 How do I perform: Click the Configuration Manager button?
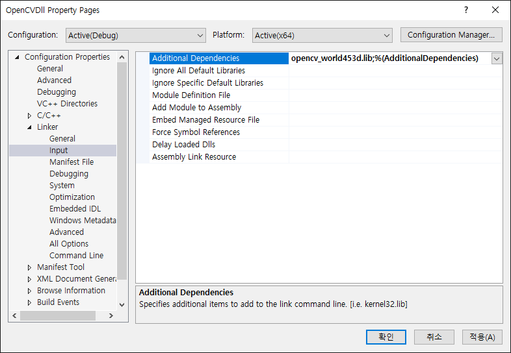[451, 35]
